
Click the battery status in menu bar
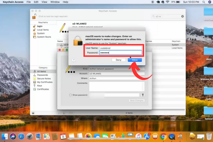[176, 2]
